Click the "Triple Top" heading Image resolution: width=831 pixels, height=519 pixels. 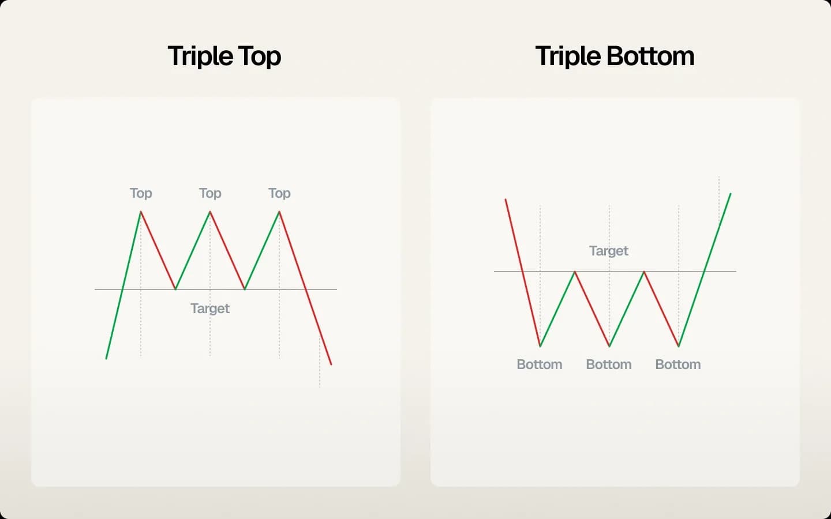224,57
